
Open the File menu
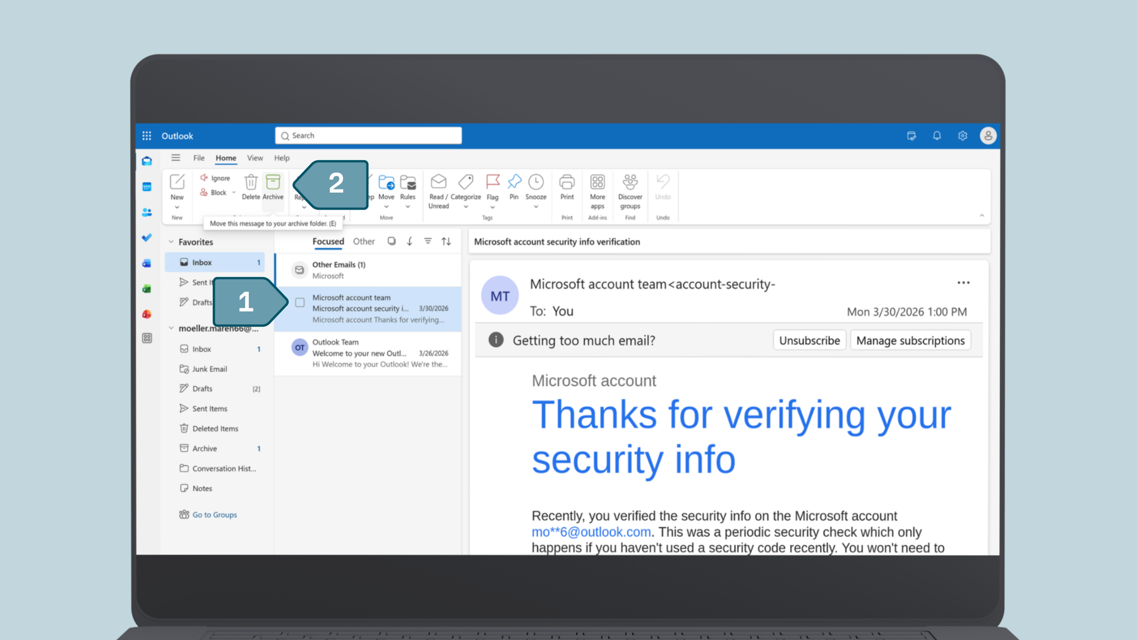(x=199, y=158)
